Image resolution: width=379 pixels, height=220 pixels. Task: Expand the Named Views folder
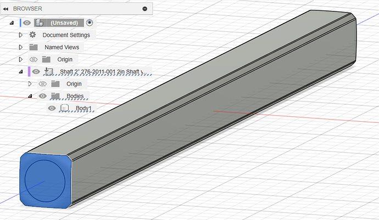click(21, 47)
